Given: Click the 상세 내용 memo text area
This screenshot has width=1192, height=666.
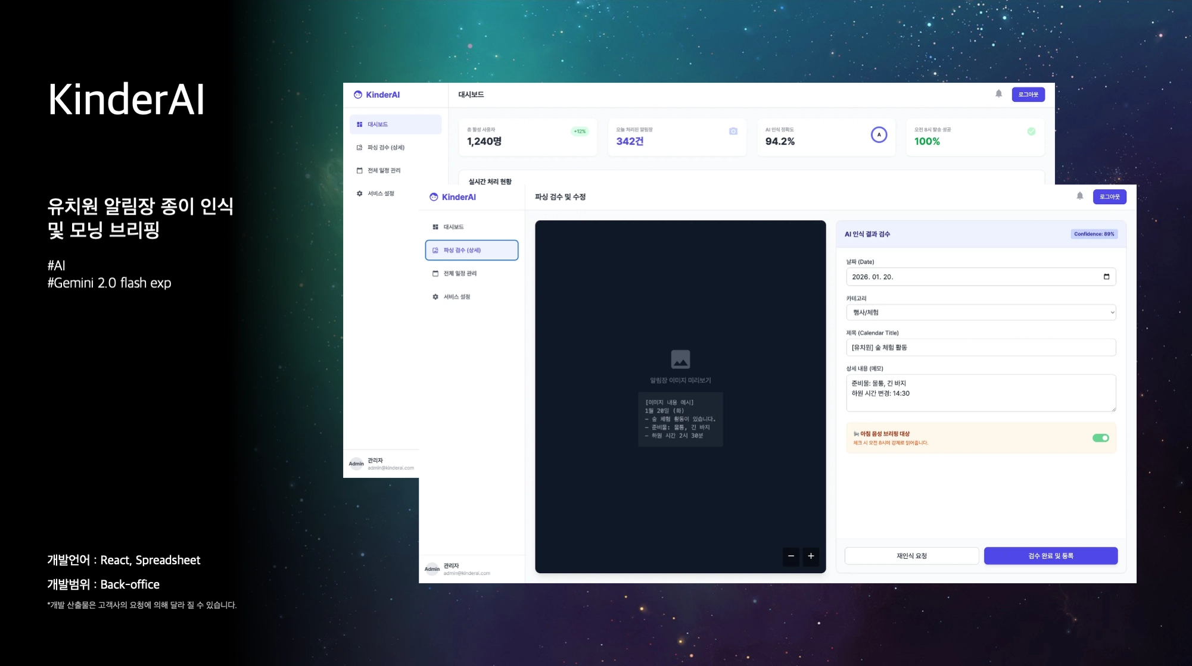Looking at the screenshot, I should (x=981, y=393).
